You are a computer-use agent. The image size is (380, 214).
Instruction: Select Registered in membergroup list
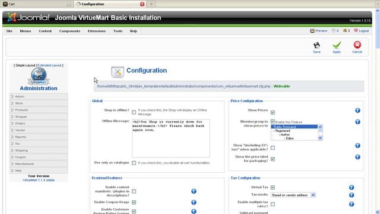[294, 131]
